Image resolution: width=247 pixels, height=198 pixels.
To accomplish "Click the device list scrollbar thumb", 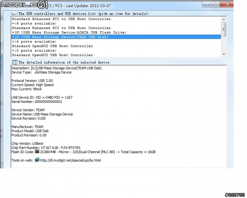I will point(224,29).
